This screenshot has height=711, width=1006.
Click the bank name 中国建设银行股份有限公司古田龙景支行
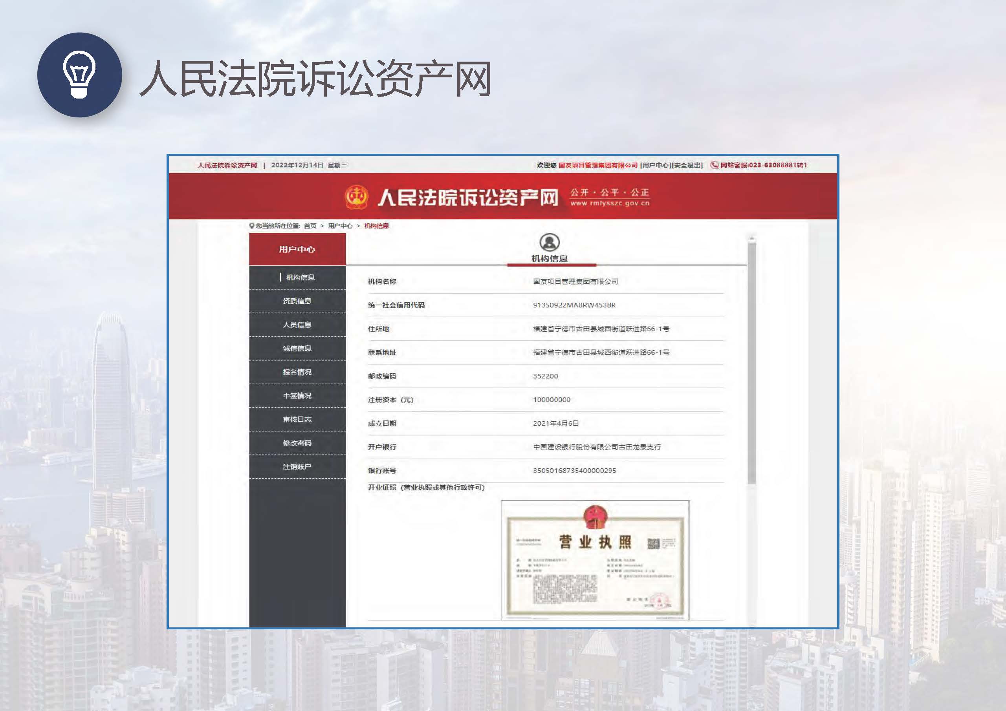coord(597,447)
